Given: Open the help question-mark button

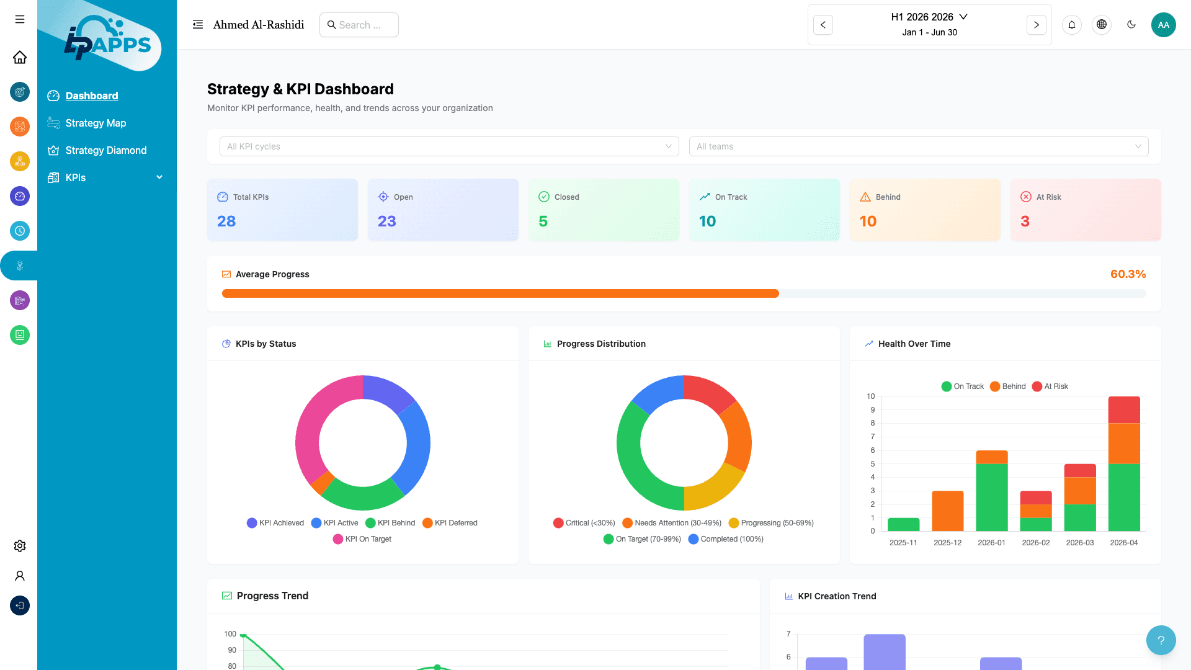Looking at the screenshot, I should 1161,640.
